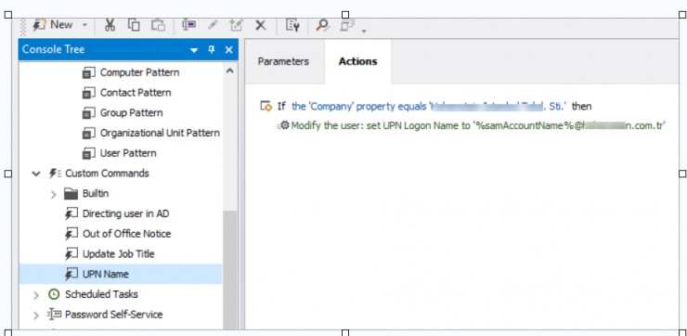This screenshot has width=687, height=336.
Task: Select the Out of Office Notice command
Action: tap(126, 234)
